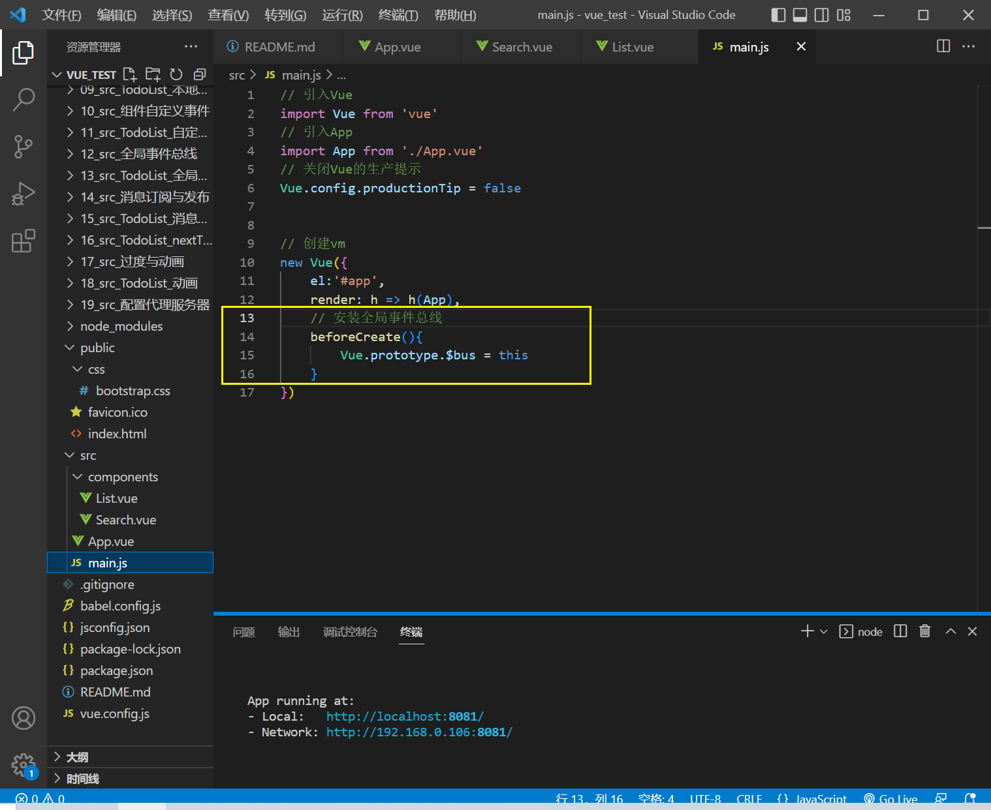Image resolution: width=991 pixels, height=810 pixels.
Task: Open the 查看(V) menu
Action: coord(228,15)
